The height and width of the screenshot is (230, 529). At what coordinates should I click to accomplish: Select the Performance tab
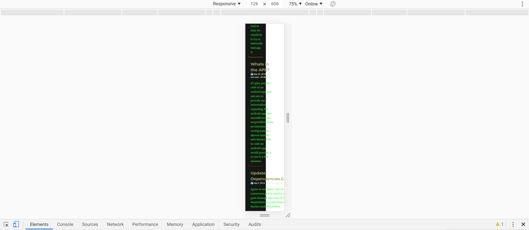[x=145, y=224]
